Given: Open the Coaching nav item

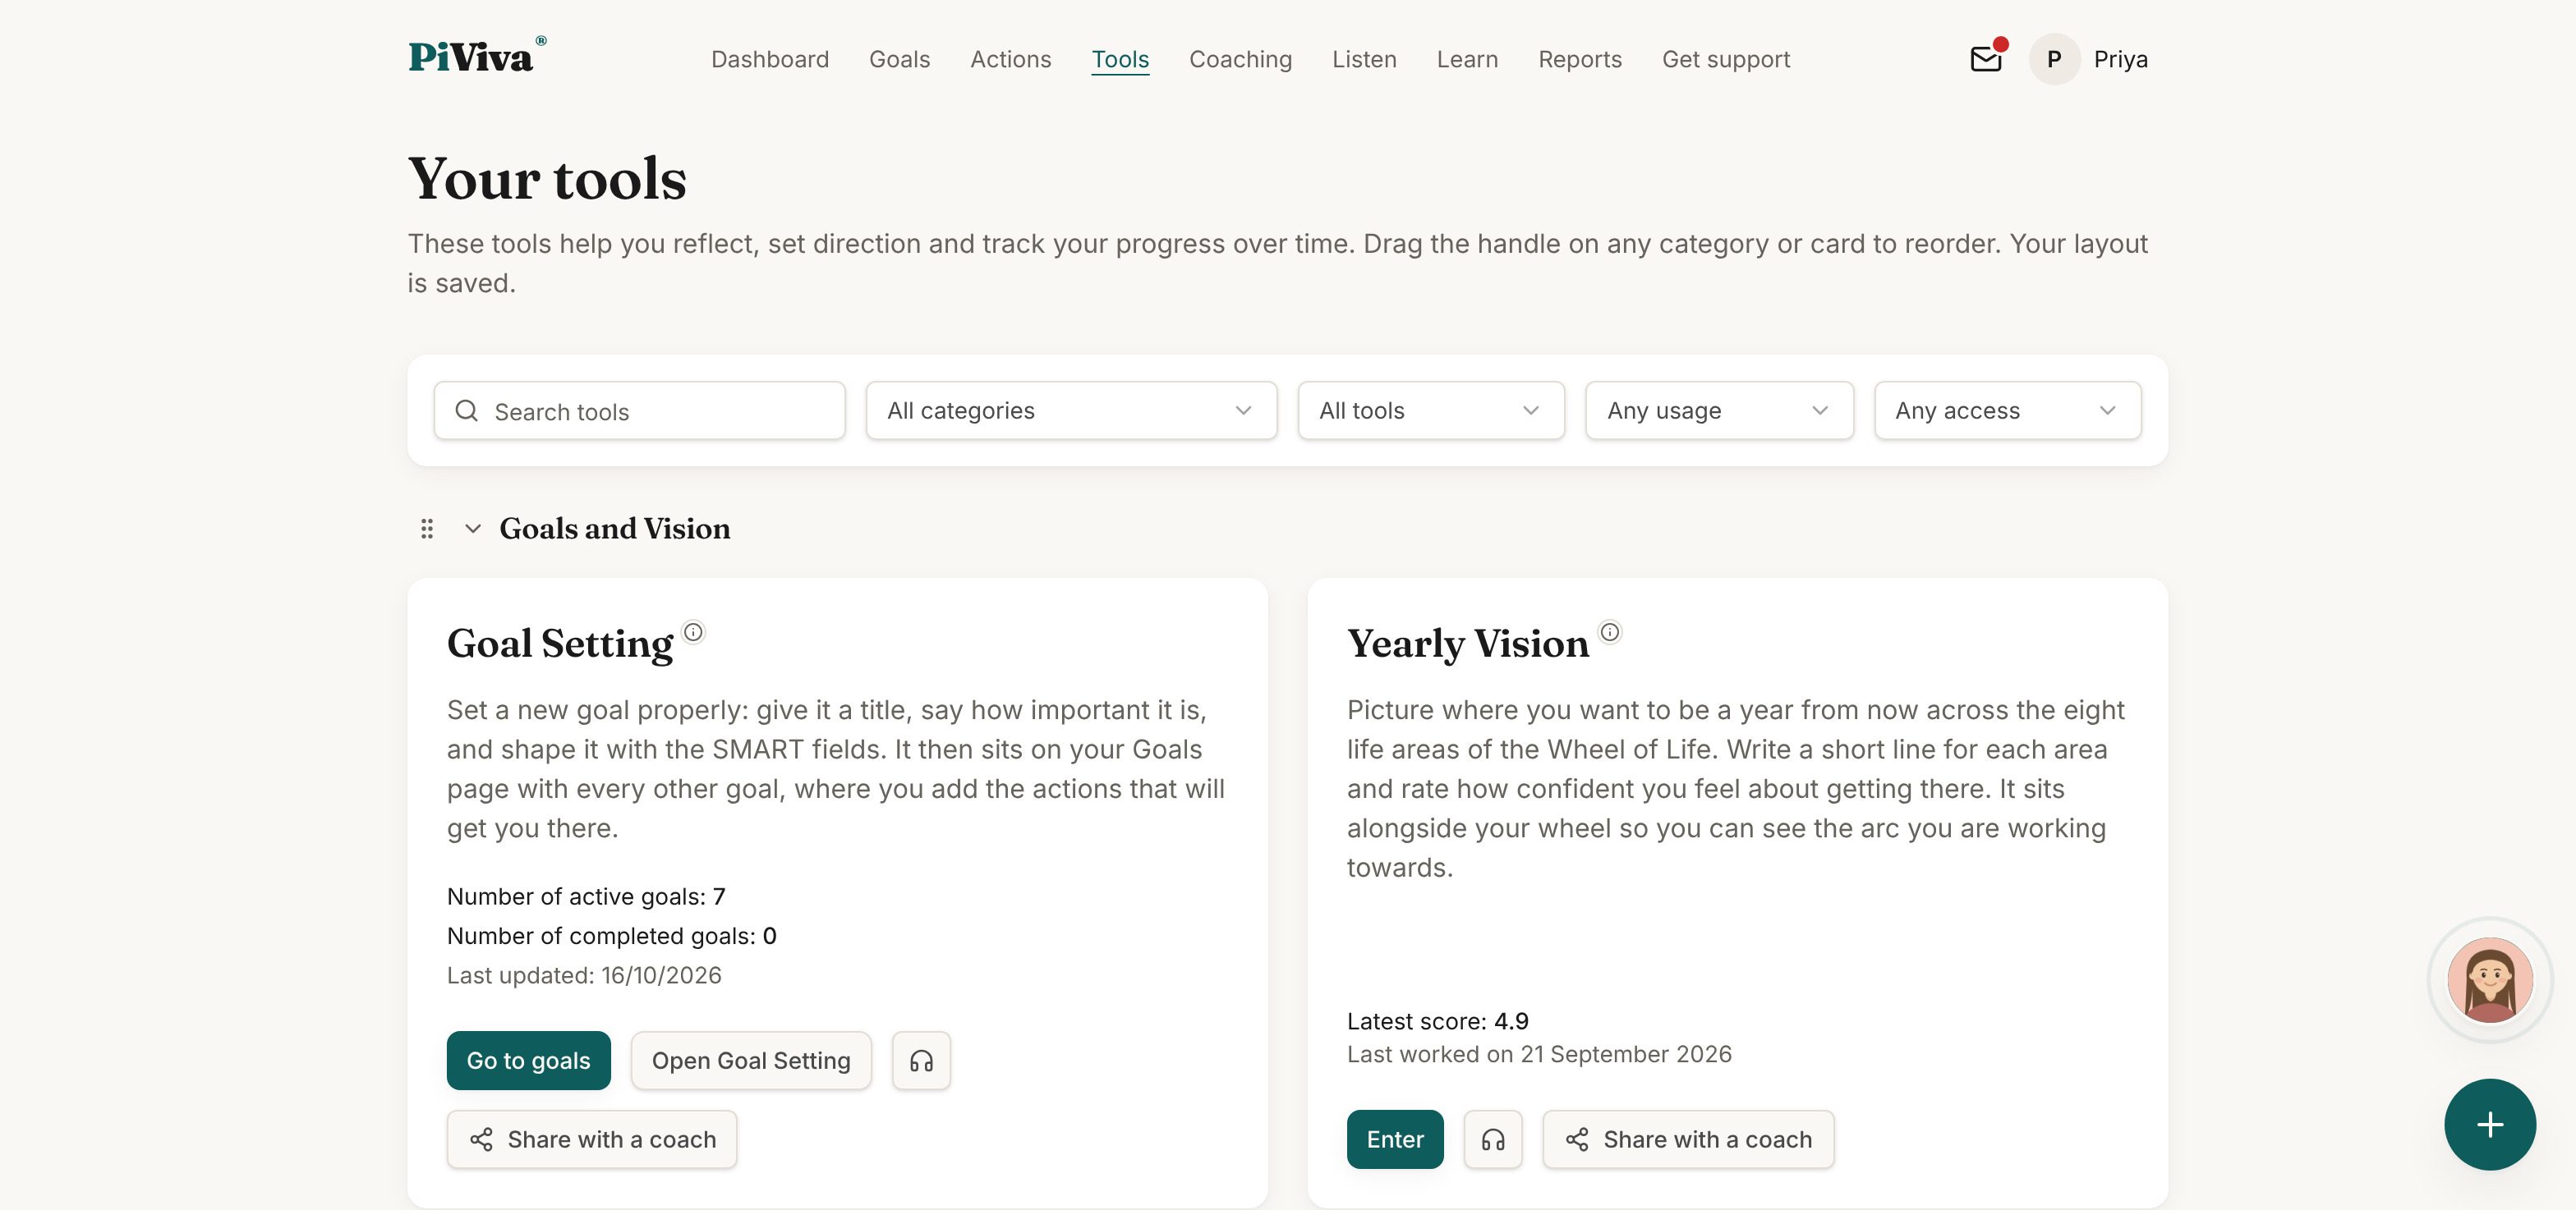Looking at the screenshot, I should (x=1240, y=59).
